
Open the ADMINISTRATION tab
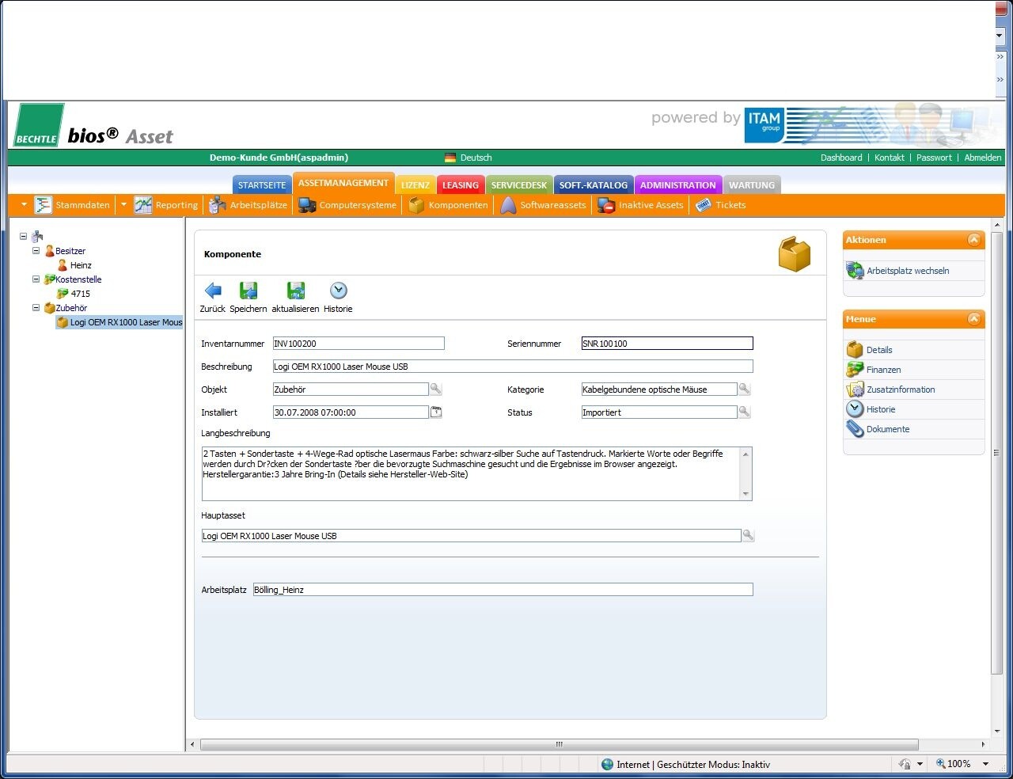(x=677, y=185)
